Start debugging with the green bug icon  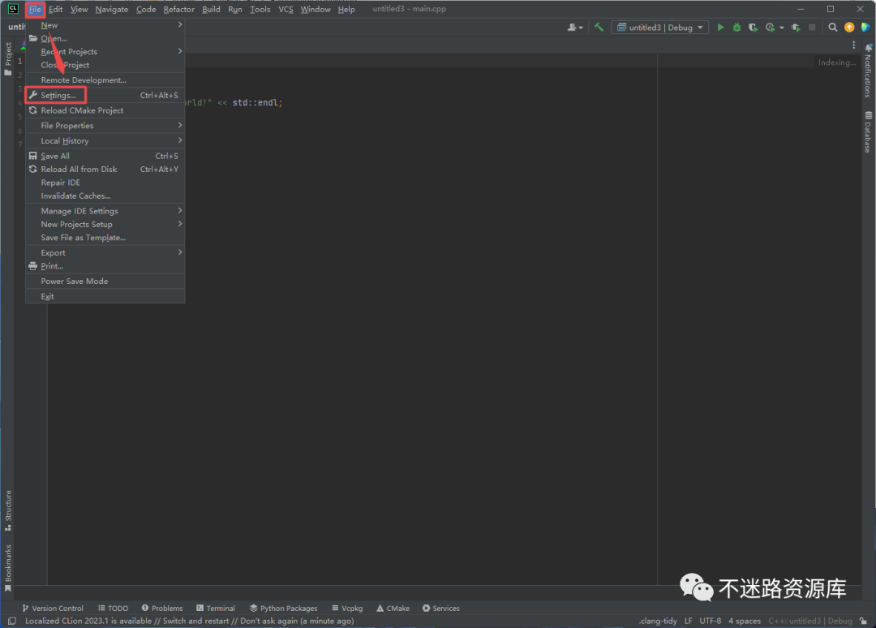pyautogui.click(x=736, y=27)
